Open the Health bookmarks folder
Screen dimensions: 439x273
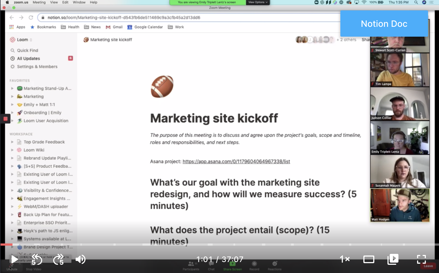70,27
